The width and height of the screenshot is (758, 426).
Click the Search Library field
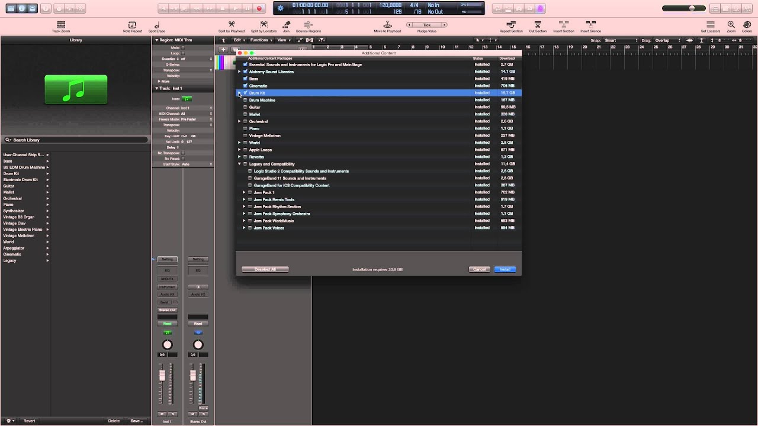[x=76, y=140]
